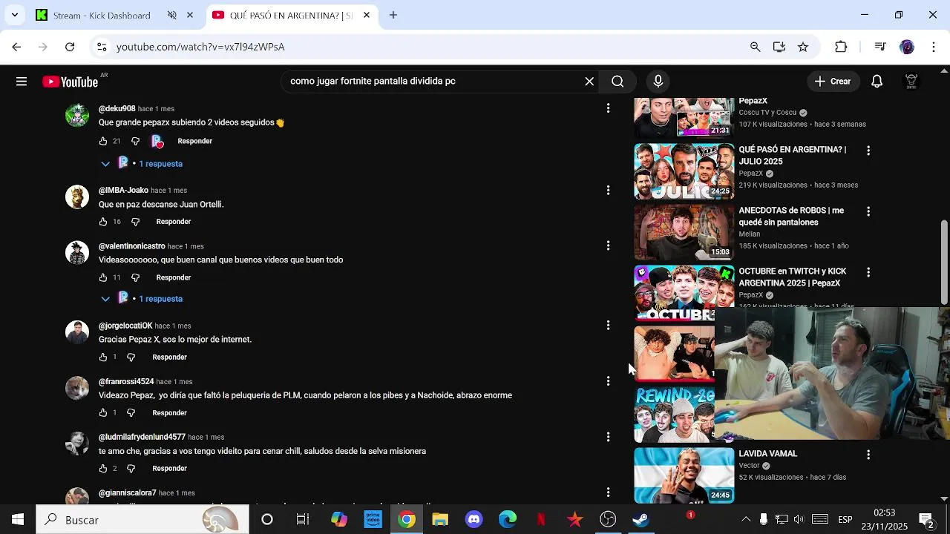Open options for ANECDOTAS DE ROBOS video

pos(868,211)
